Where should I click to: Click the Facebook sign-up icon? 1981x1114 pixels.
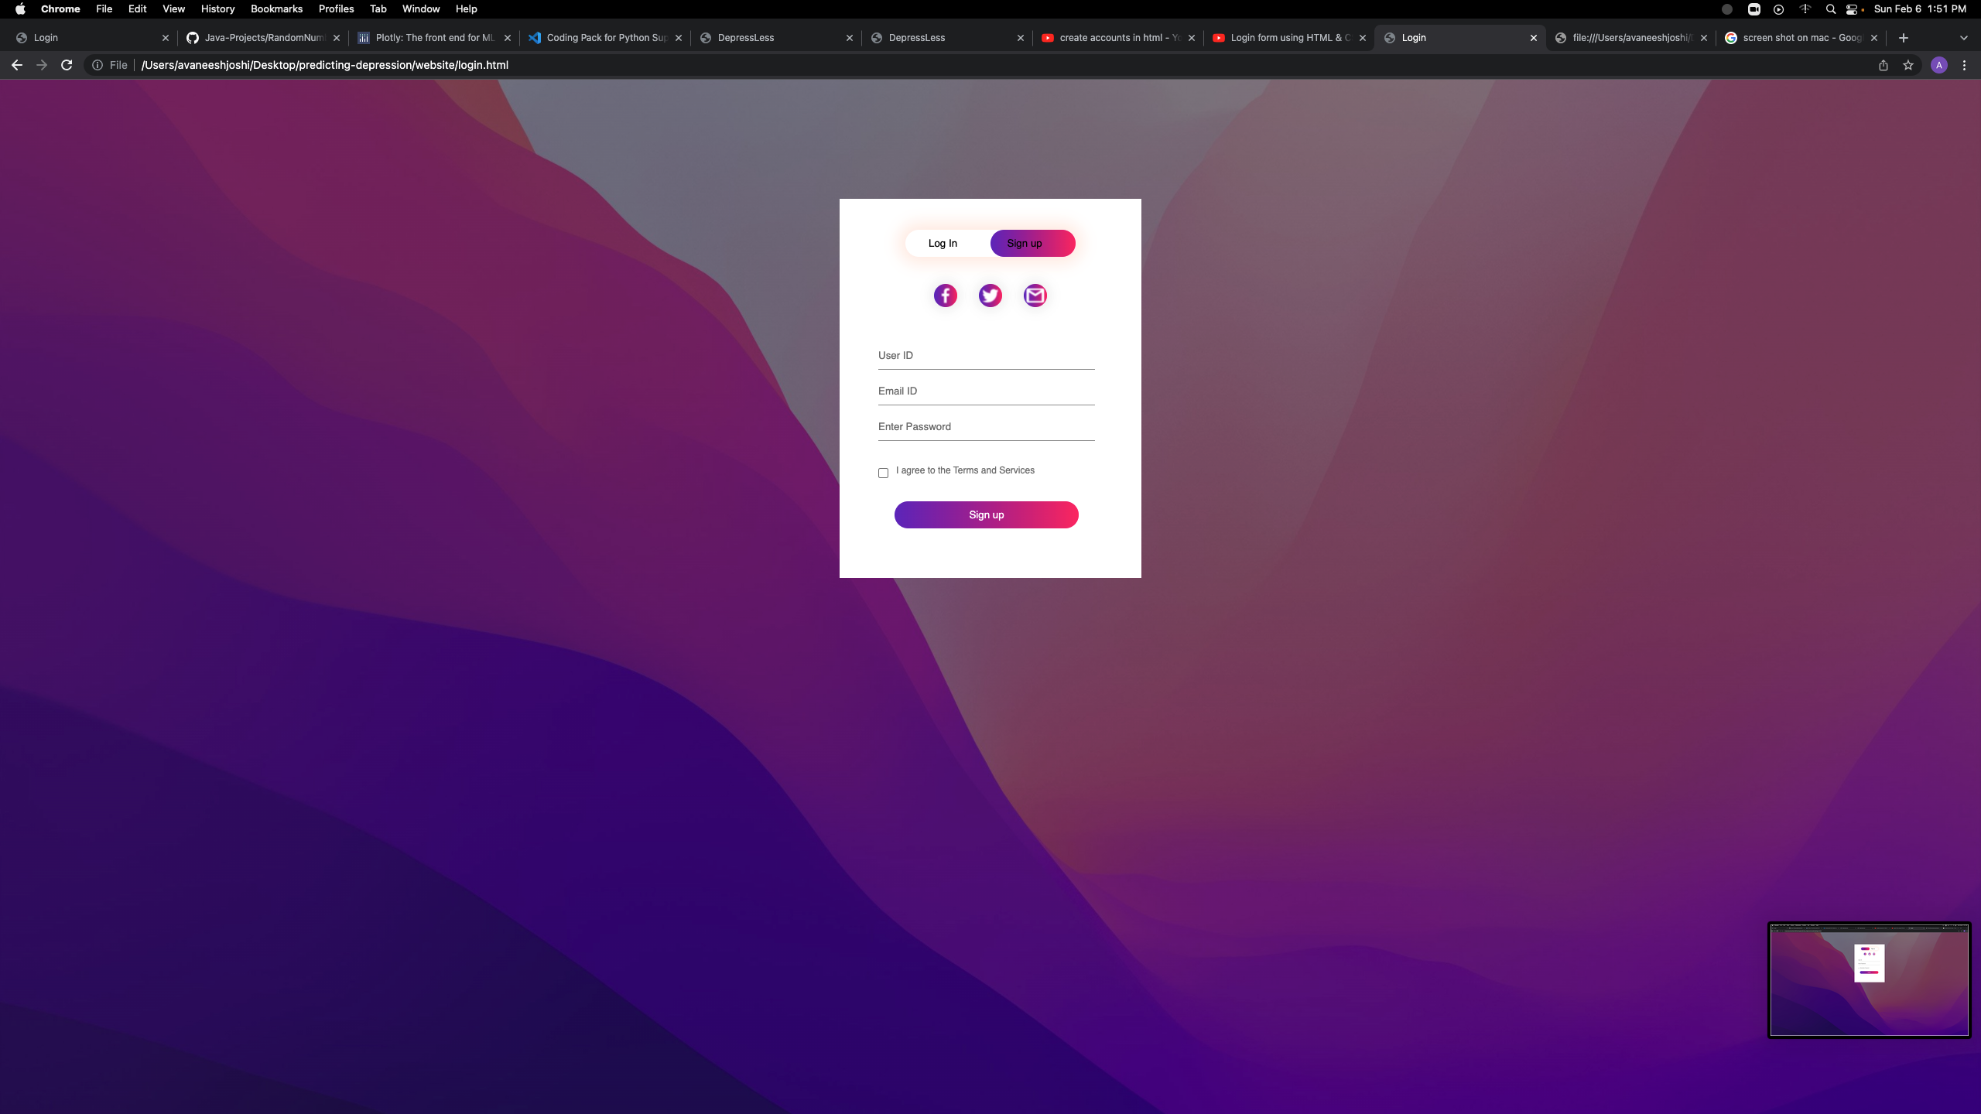pos(945,296)
